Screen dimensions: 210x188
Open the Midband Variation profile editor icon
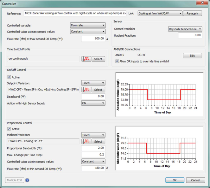pos(86,141)
